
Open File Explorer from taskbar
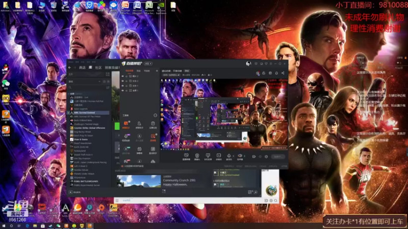35,226
